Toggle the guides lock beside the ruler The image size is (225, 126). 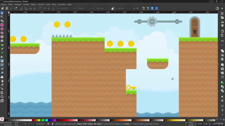click(9, 12)
